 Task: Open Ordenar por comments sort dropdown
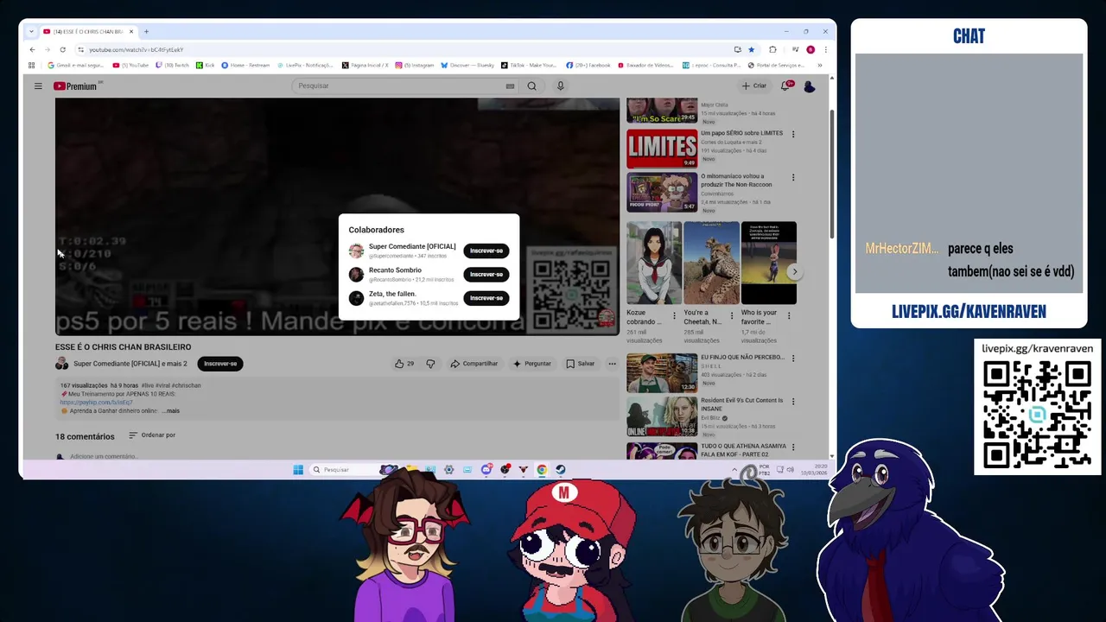pyautogui.click(x=152, y=435)
